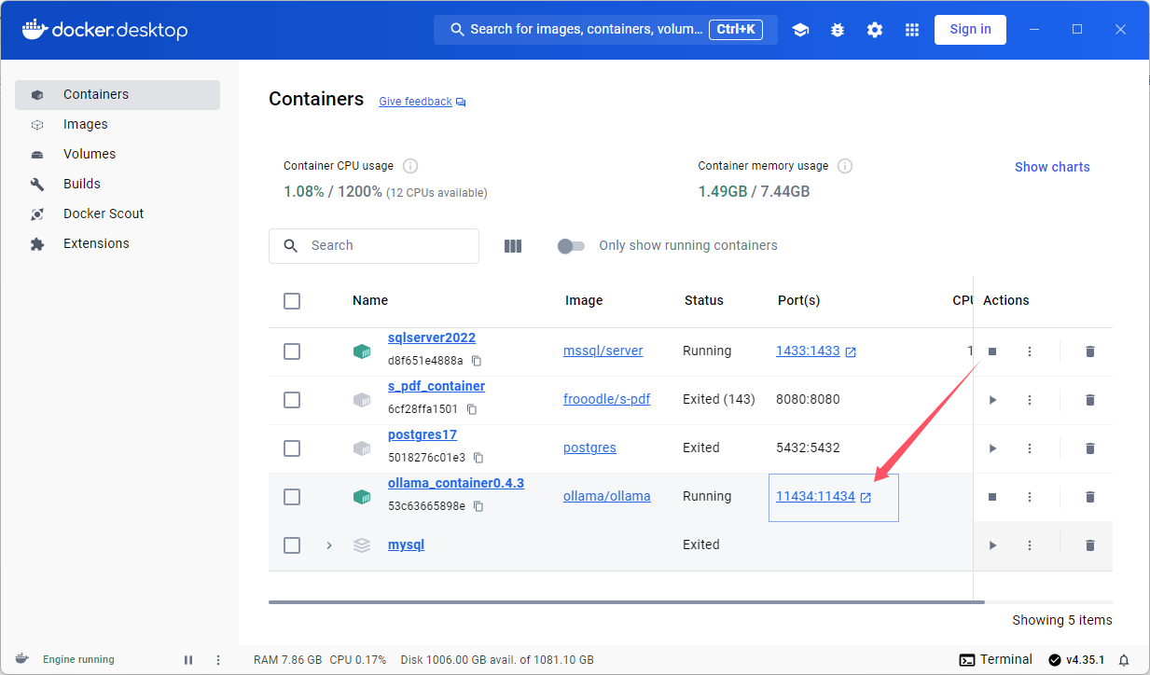The image size is (1150, 675).
Task: Open notifications bell icon
Action: 1124,660
